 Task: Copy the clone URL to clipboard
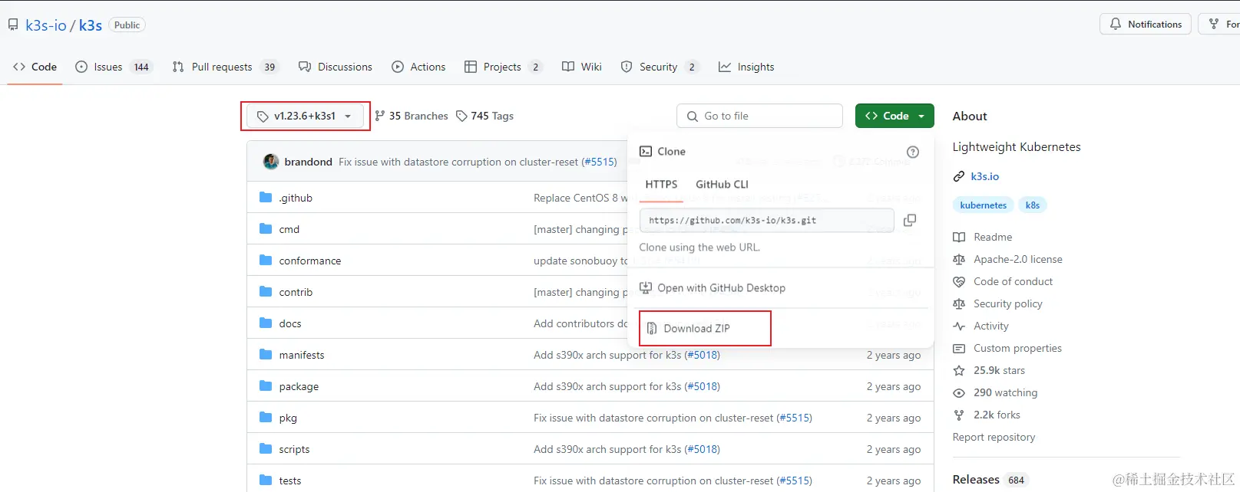pos(910,220)
